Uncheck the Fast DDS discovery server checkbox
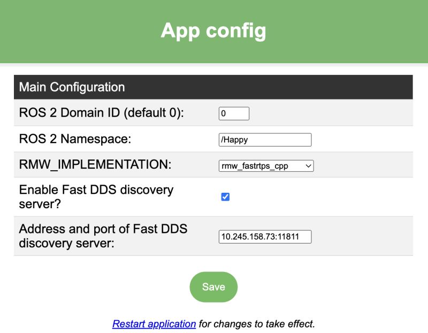Image resolution: width=428 pixels, height=333 pixels. point(225,196)
